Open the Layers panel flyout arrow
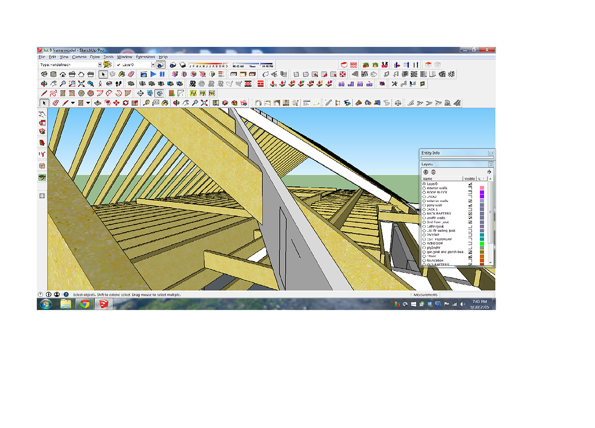The height and width of the screenshot is (428, 595). click(x=489, y=172)
